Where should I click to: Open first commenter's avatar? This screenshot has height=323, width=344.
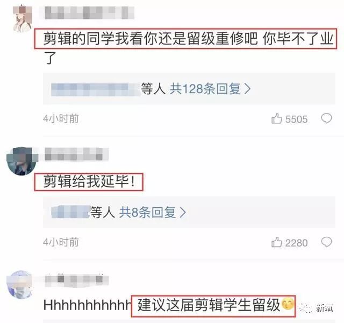23,19
